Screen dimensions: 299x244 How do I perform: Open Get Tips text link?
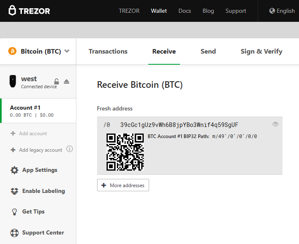click(33, 211)
